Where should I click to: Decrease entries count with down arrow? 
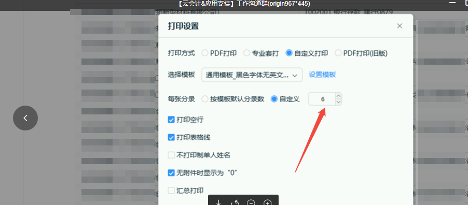[x=338, y=102]
